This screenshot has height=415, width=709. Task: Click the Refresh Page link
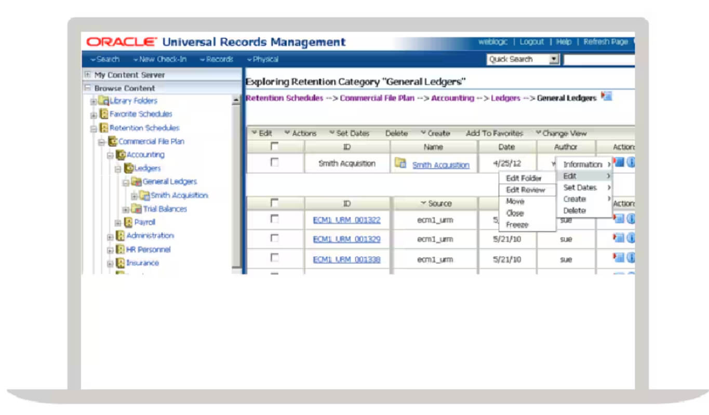coord(606,42)
